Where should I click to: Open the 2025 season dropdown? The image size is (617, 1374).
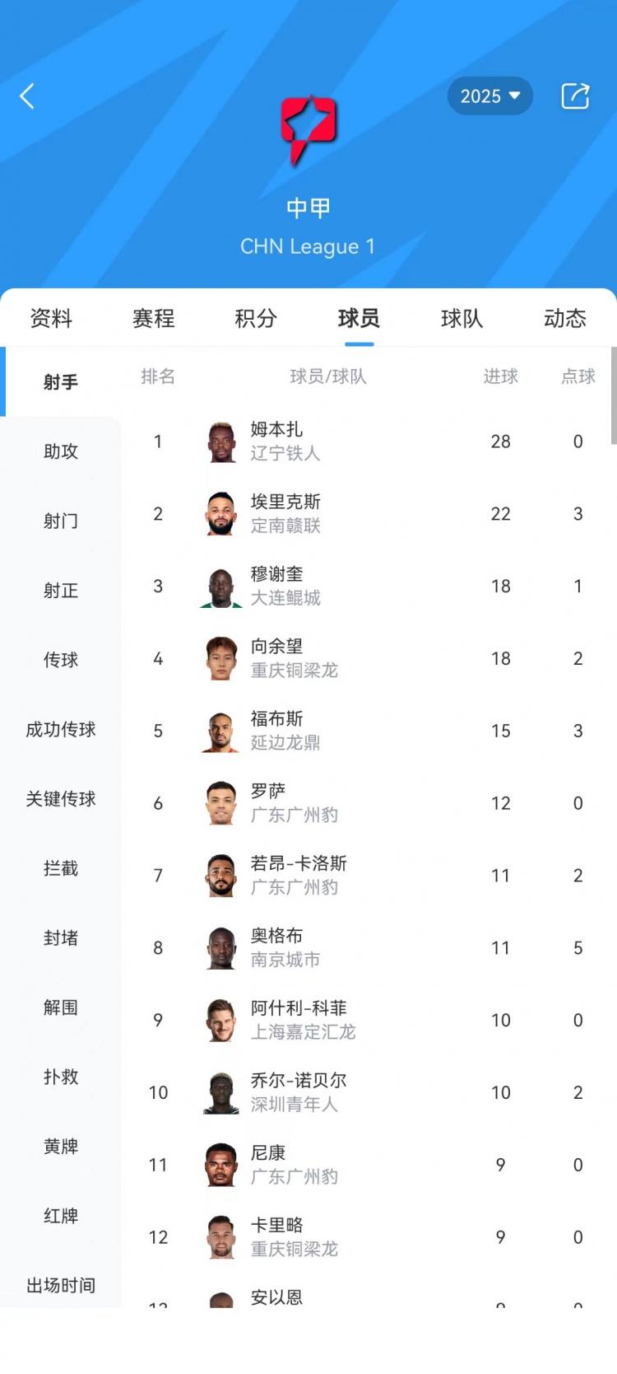coord(490,96)
